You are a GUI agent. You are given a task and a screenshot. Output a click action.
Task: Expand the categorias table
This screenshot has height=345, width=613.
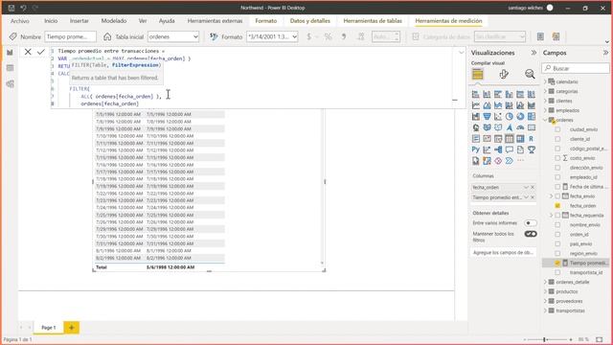pyautogui.click(x=545, y=91)
